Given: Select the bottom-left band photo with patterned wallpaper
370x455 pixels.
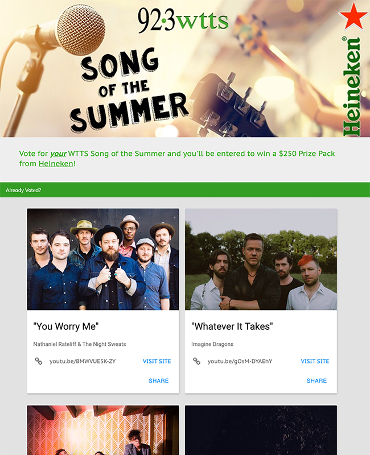Looking at the screenshot, I should (x=103, y=430).
